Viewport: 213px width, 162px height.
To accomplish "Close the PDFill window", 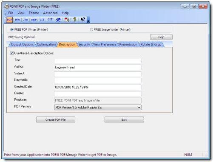I will tap(203, 6).
